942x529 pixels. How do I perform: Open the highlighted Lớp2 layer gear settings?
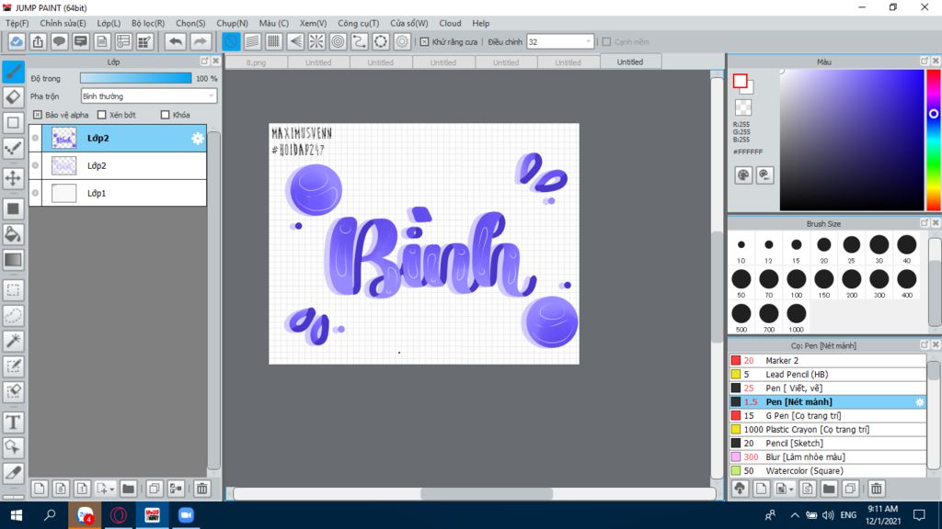point(197,139)
